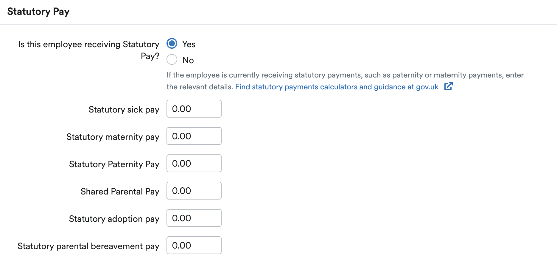Click the Statutory parental bereavement pay label
The height and width of the screenshot is (269, 557).
88,246
